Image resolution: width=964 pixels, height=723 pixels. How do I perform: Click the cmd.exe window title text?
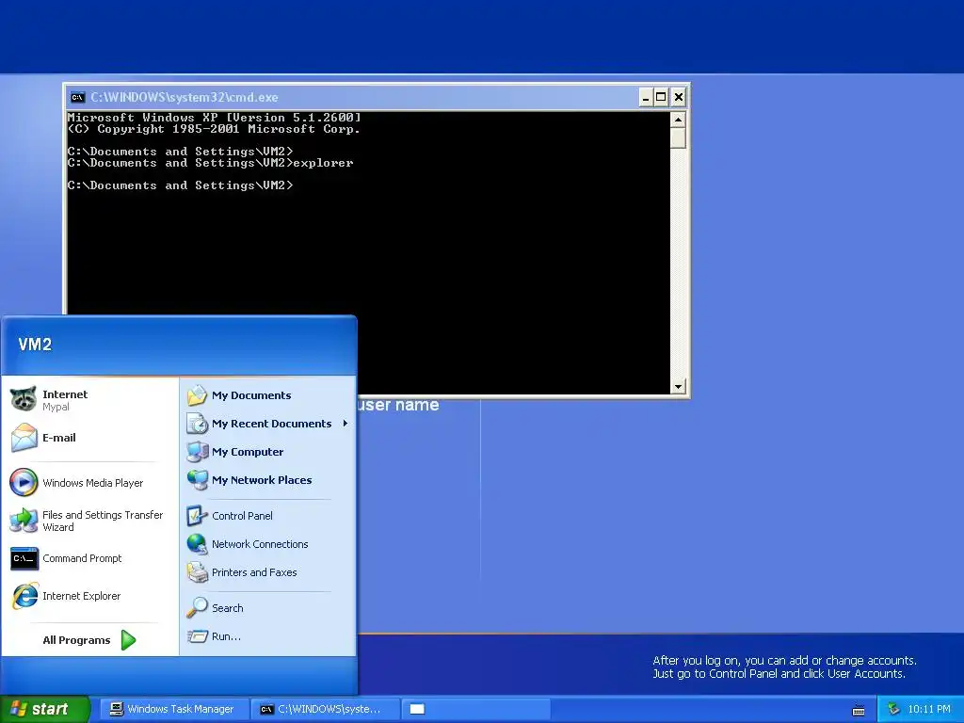pos(185,97)
